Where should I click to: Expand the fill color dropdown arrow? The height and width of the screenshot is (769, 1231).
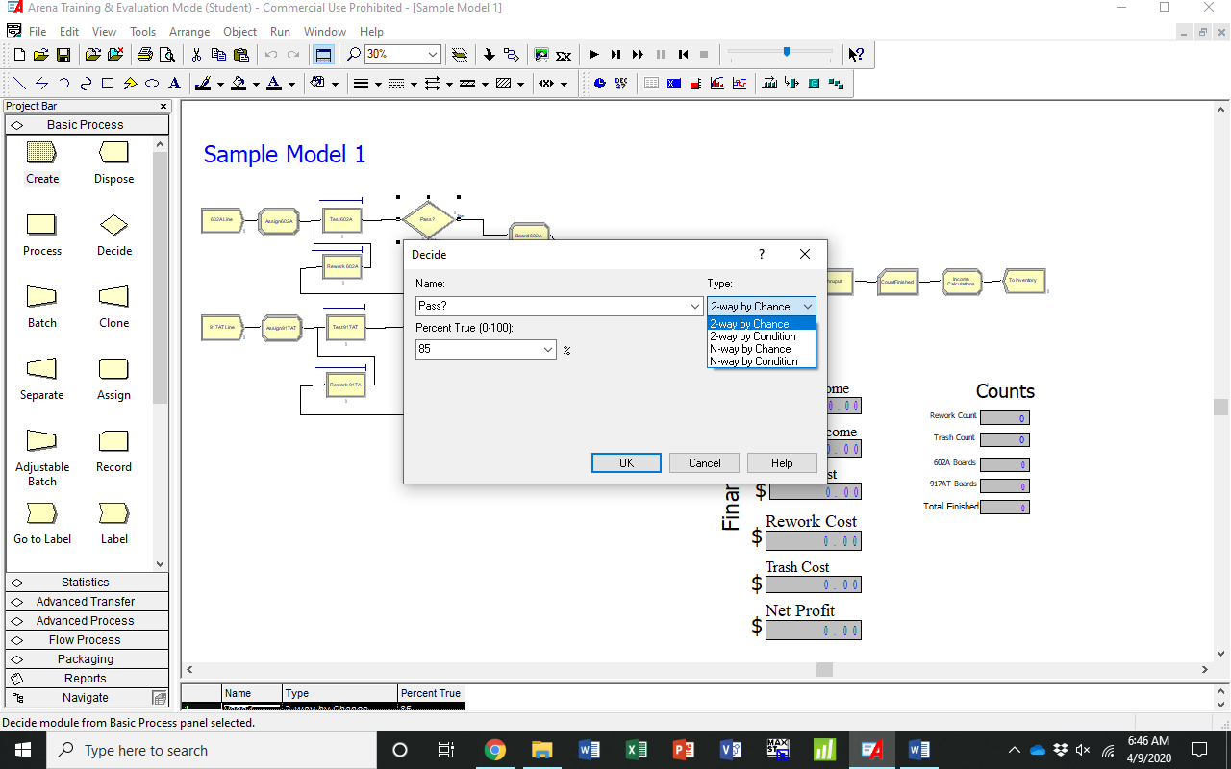coord(256,84)
